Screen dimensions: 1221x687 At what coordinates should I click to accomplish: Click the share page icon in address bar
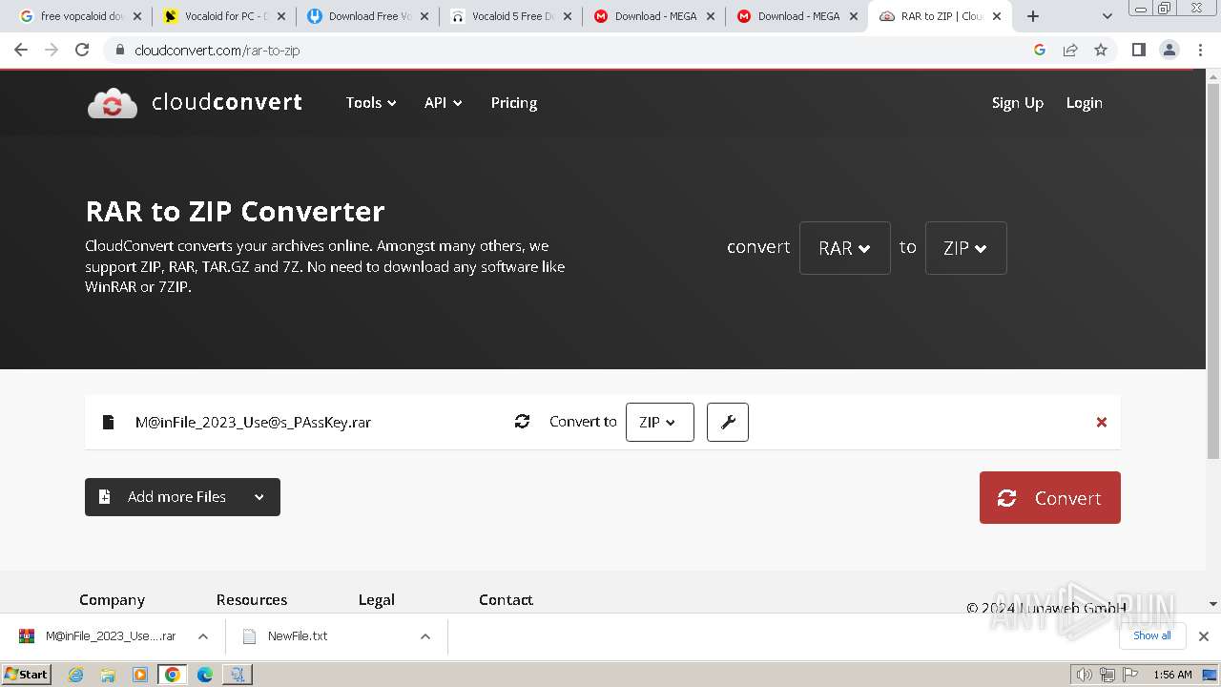1070,50
